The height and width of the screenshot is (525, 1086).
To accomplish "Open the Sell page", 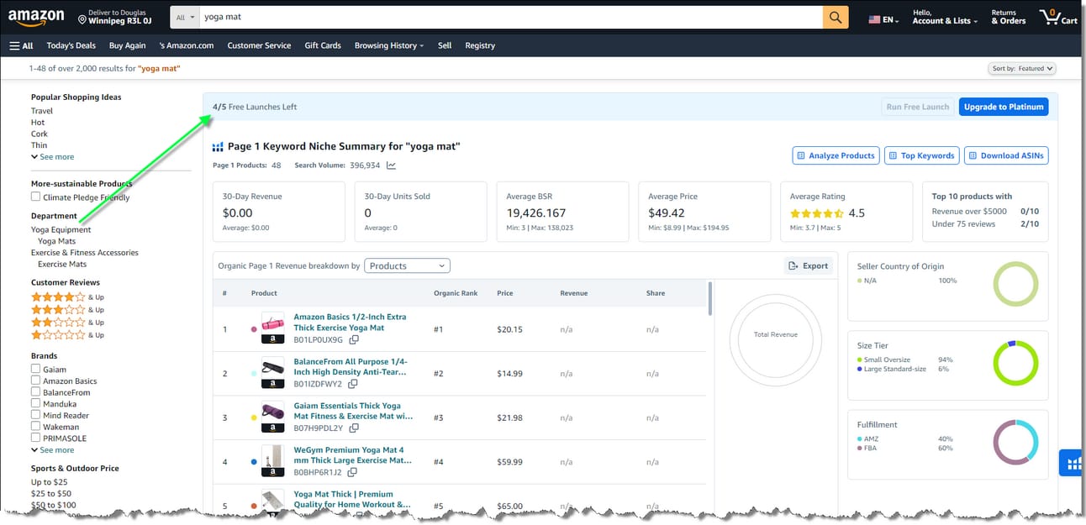I will (x=445, y=45).
